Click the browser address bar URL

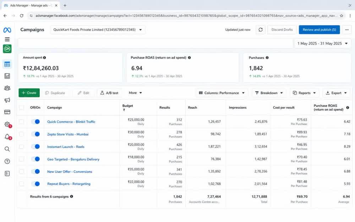[186, 16]
